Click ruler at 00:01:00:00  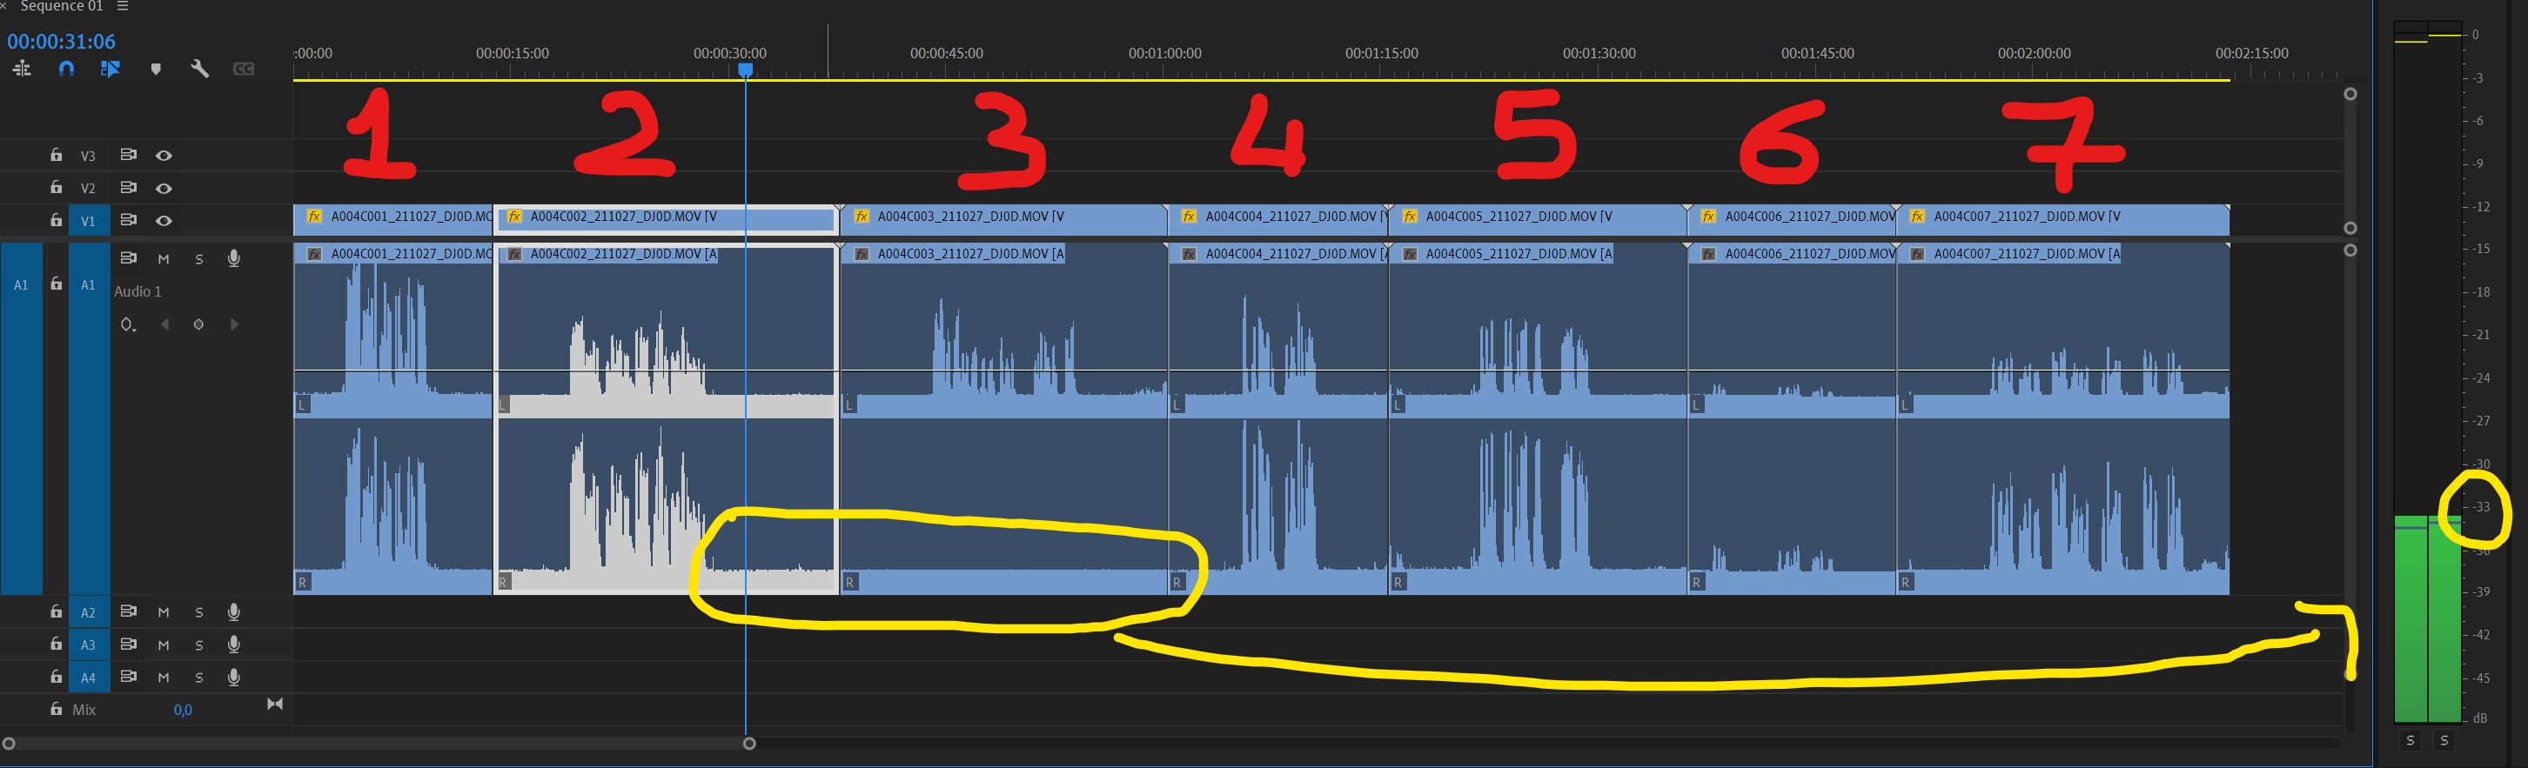[1165, 54]
